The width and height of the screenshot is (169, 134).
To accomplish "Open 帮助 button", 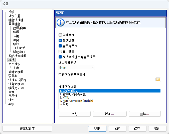I will point(157,129).
